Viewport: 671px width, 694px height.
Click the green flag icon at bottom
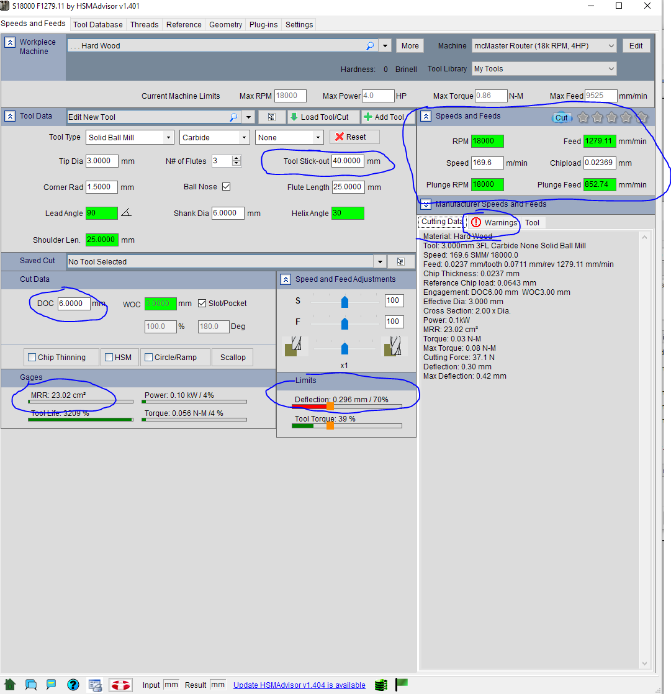tap(402, 684)
